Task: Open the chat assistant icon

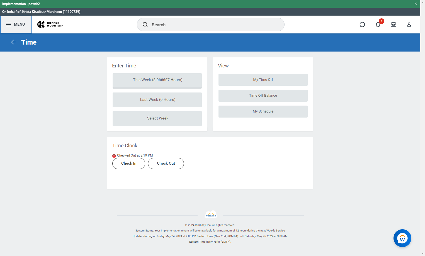Action: pos(362,25)
